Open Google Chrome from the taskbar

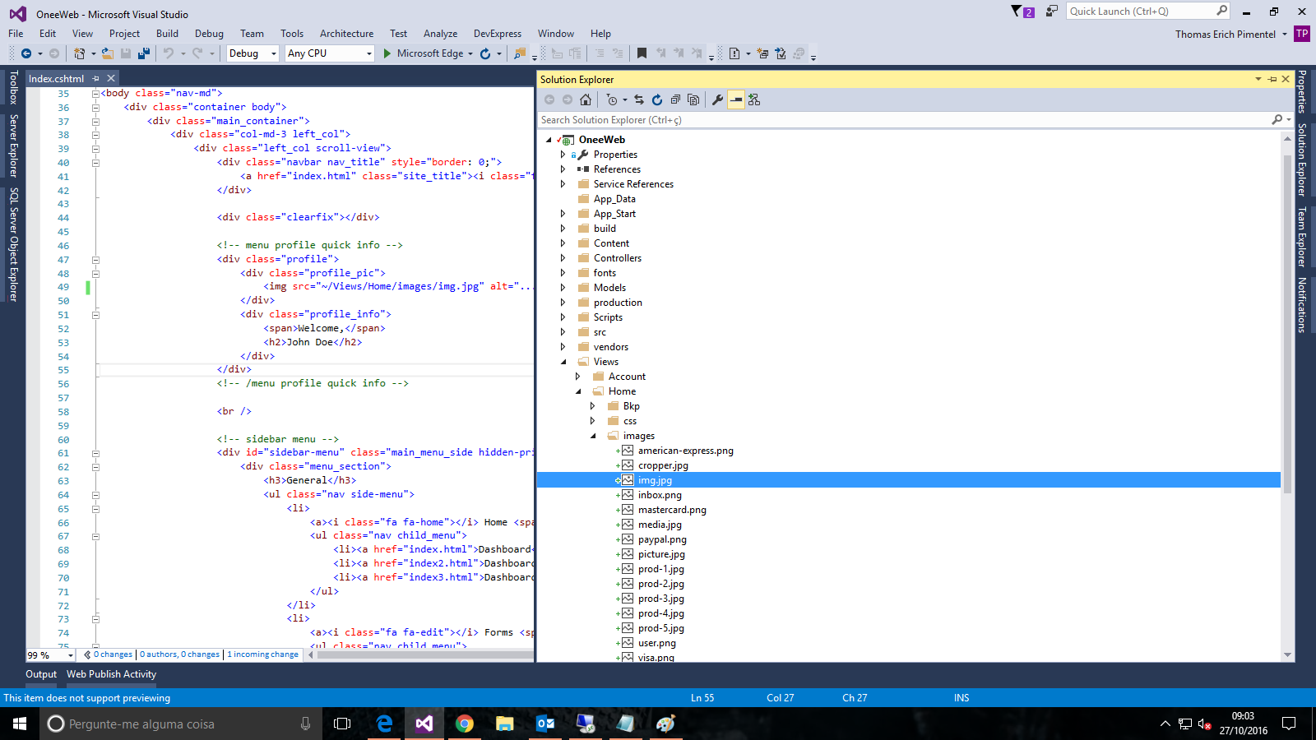click(465, 724)
